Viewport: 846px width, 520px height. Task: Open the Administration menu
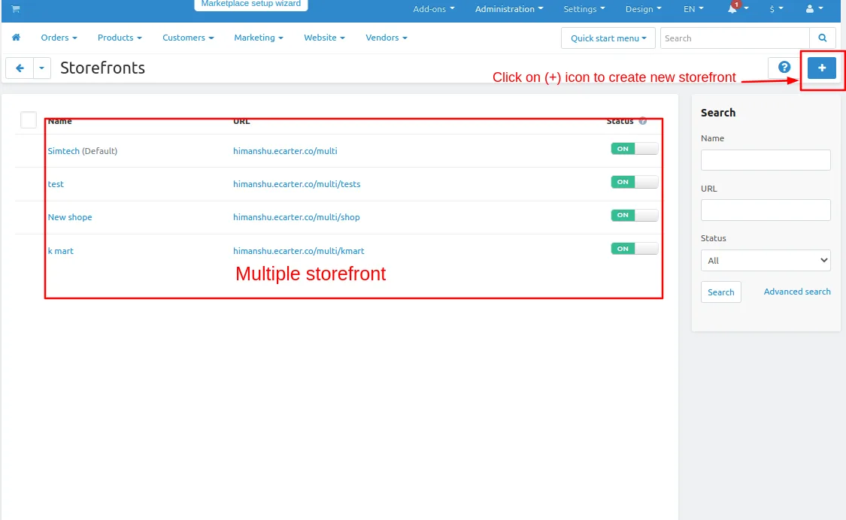click(509, 8)
